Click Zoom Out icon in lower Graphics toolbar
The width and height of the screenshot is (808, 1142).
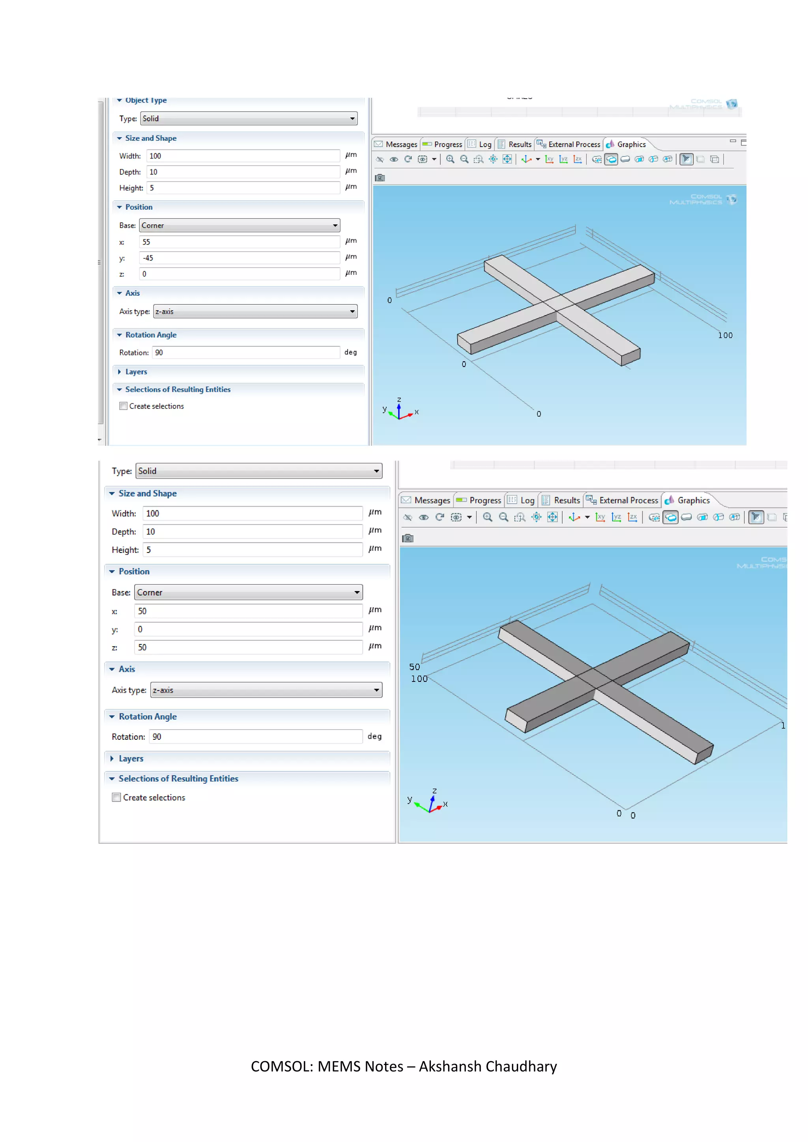(x=503, y=517)
